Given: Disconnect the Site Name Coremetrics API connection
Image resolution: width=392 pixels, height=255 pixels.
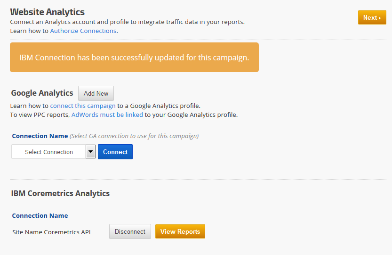Looking at the screenshot, I should (130, 231).
